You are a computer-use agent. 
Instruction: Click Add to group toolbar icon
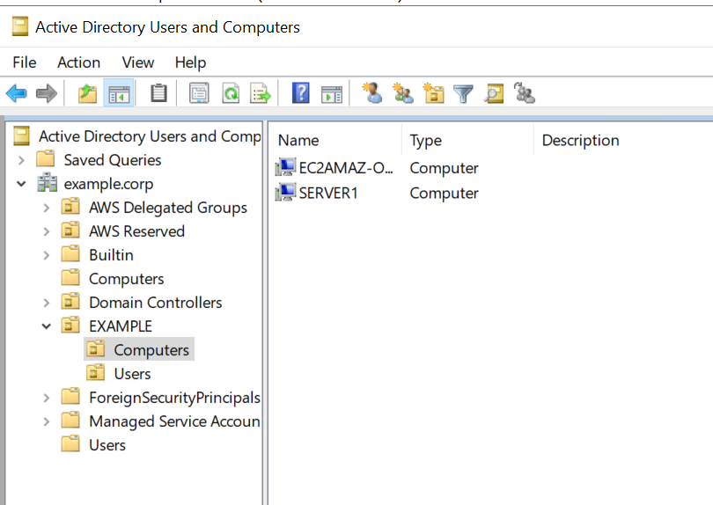tap(524, 92)
